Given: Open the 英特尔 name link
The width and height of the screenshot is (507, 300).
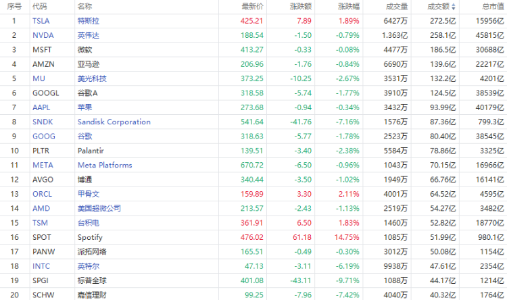Looking at the screenshot, I should pyautogui.click(x=89, y=266).
